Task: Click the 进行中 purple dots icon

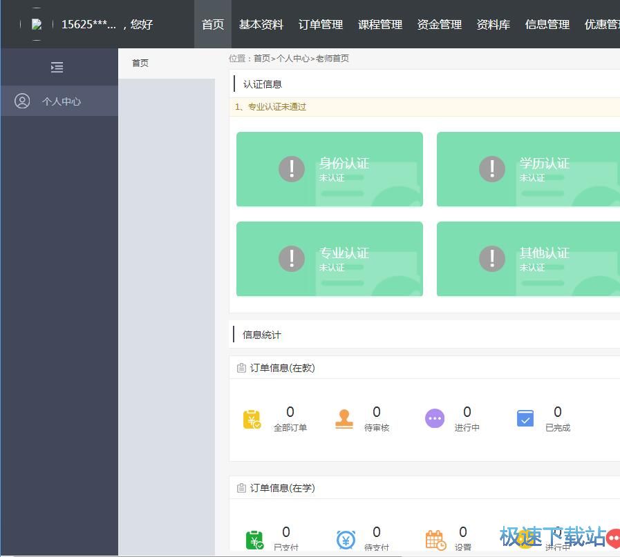Action: pyautogui.click(x=434, y=418)
